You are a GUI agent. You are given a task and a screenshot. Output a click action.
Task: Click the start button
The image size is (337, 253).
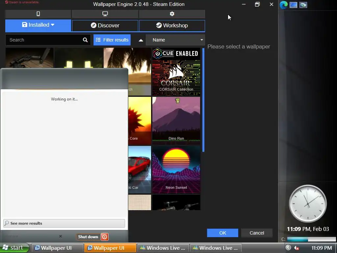(x=14, y=248)
